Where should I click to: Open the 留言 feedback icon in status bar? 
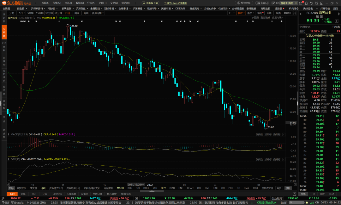pyautogui.click(x=5, y=202)
